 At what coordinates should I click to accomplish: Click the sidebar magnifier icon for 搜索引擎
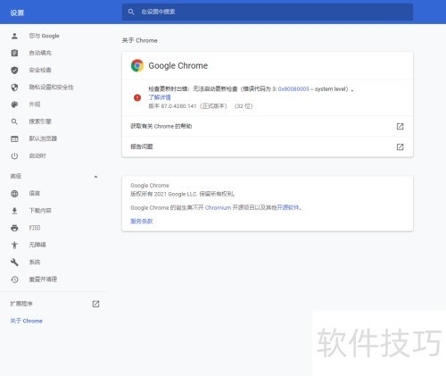click(14, 121)
